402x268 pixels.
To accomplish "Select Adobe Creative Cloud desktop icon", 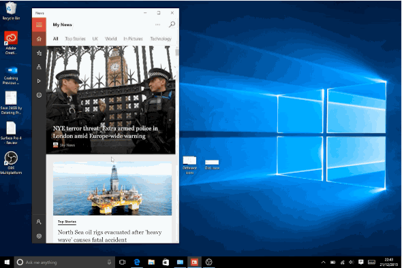I will coord(11,43).
